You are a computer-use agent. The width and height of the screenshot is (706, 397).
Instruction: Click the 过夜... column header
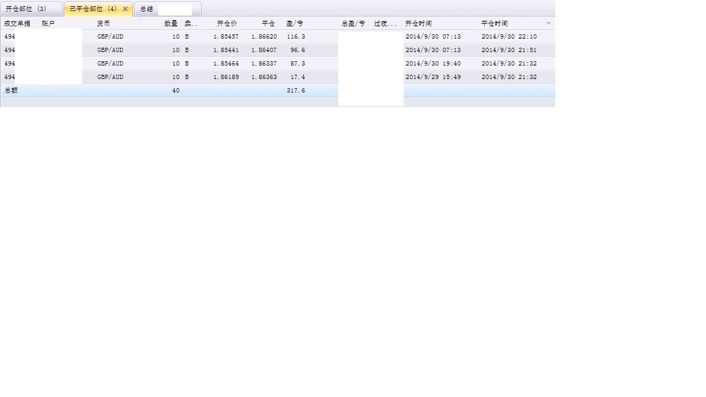coord(385,23)
